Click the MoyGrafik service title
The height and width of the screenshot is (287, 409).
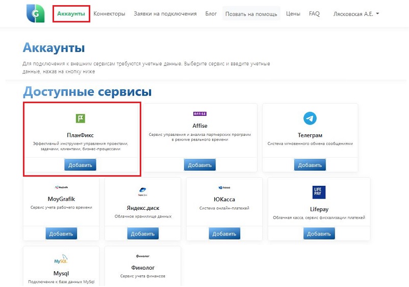61,199
